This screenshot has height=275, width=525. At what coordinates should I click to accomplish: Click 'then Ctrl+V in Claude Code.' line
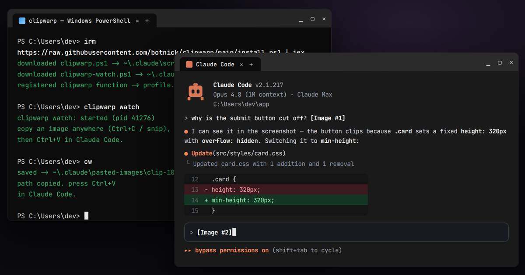click(x=70, y=140)
